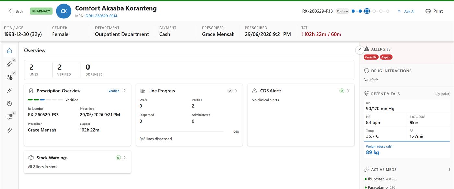Click the current highlighted workflow step circle
Screen dimensions: 454x189
(367, 11)
